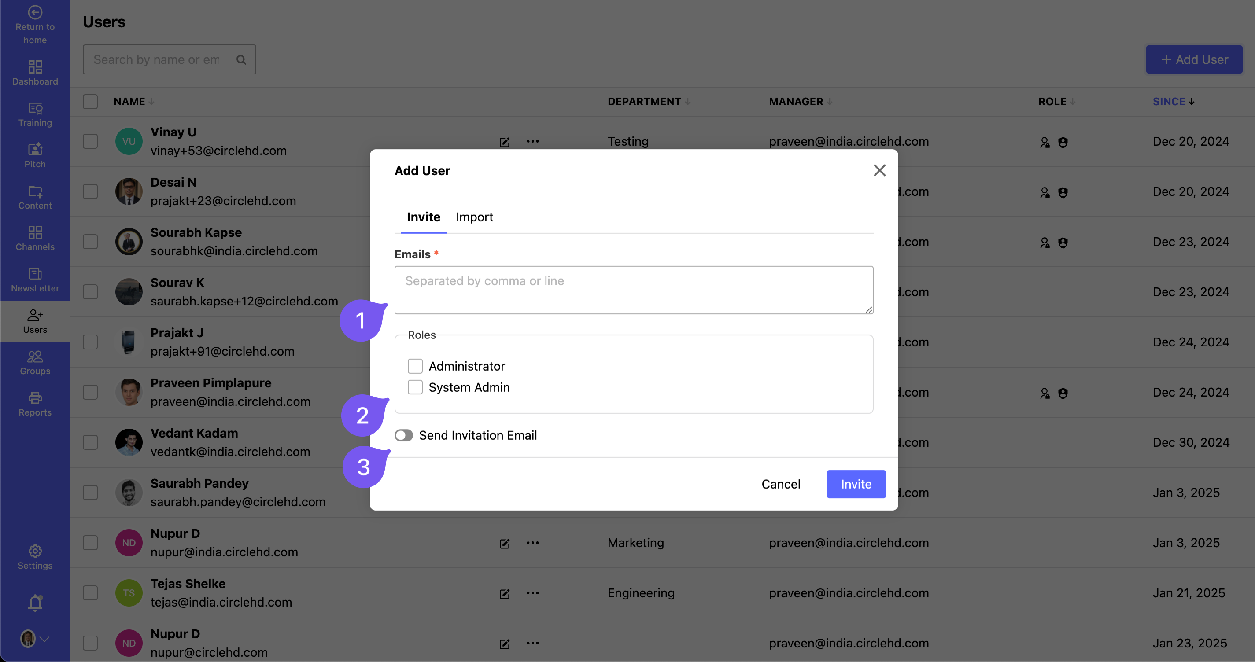Open more options for Vinay U
The width and height of the screenshot is (1255, 662).
532,141
